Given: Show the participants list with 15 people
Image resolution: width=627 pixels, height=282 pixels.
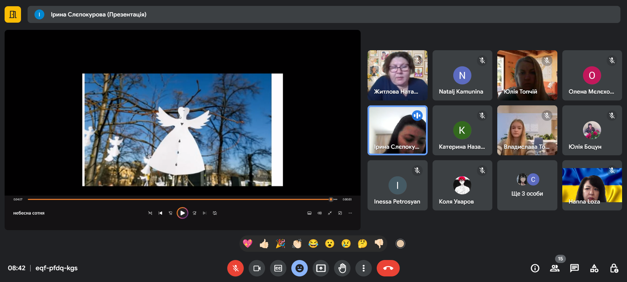Looking at the screenshot, I should pos(555,268).
